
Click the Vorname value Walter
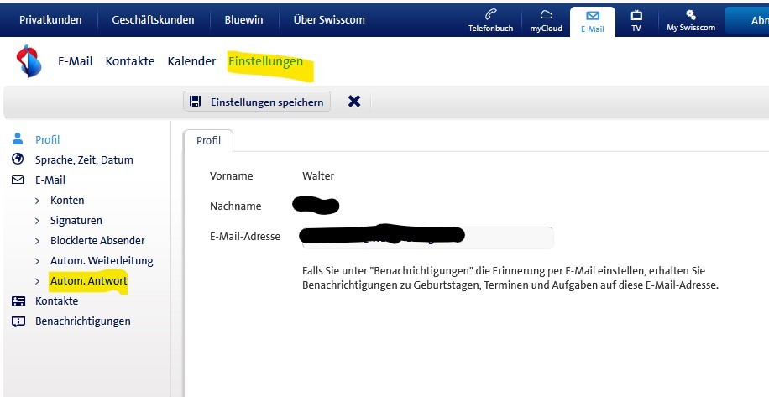[318, 176]
